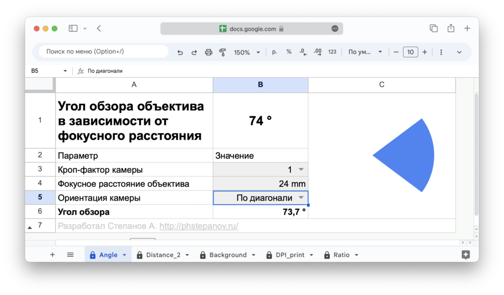Open the По диагонали dropdown arrow

pyautogui.click(x=301, y=198)
